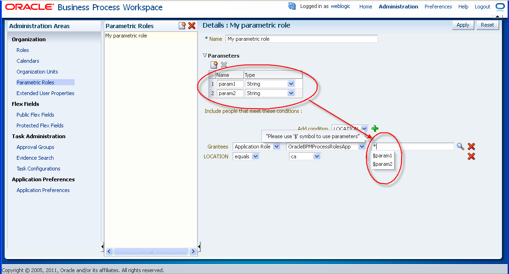Open the equals operator dropdown

(256, 156)
